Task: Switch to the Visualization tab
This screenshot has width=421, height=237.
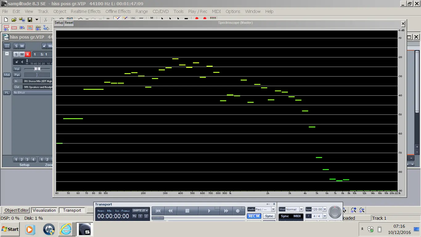Action: pyautogui.click(x=44, y=210)
